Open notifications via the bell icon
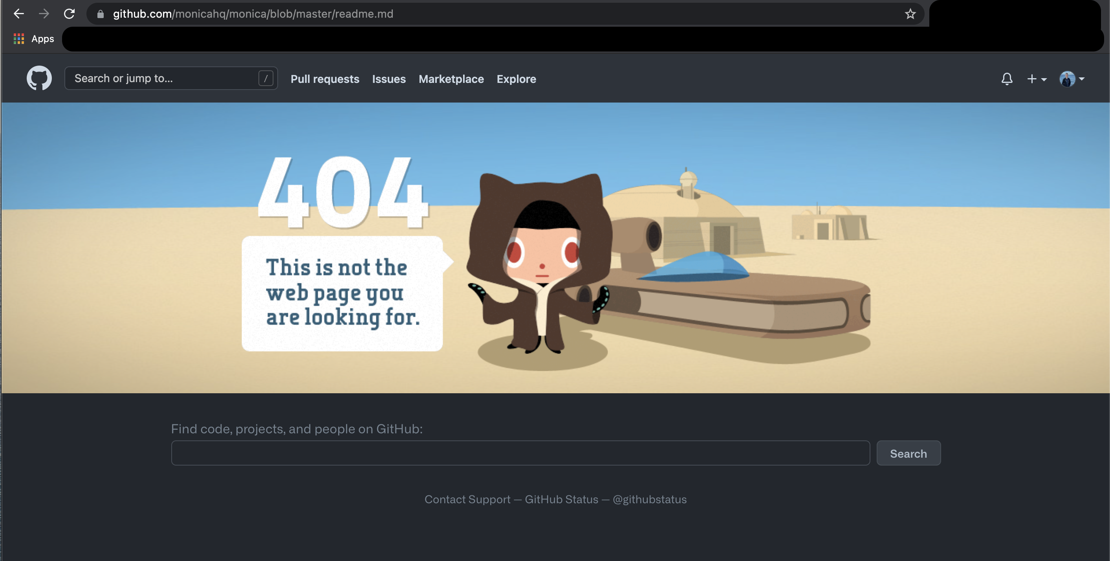Image resolution: width=1110 pixels, height=561 pixels. click(1007, 79)
